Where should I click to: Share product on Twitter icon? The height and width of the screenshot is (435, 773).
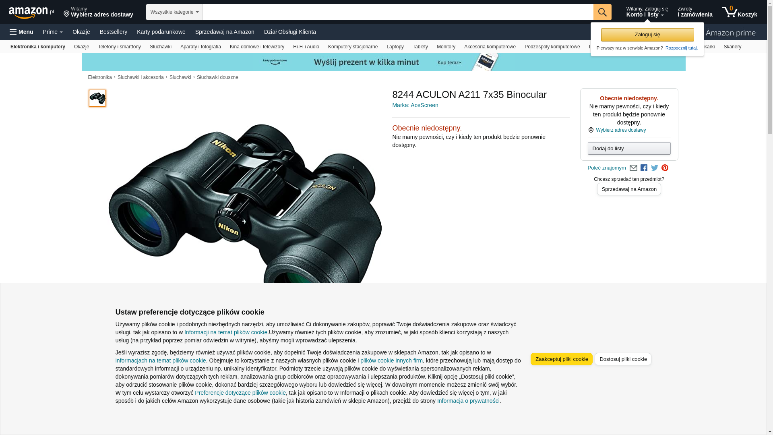(655, 168)
